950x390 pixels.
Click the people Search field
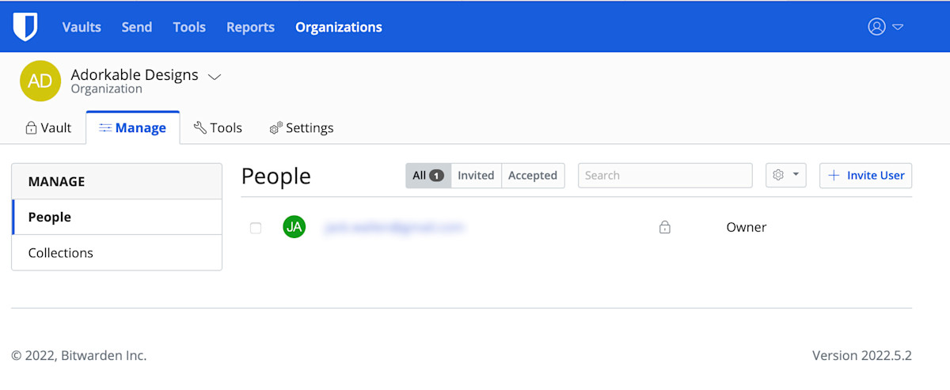[x=665, y=176]
